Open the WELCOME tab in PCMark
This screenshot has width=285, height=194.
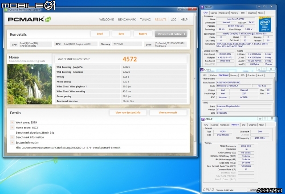106,20
